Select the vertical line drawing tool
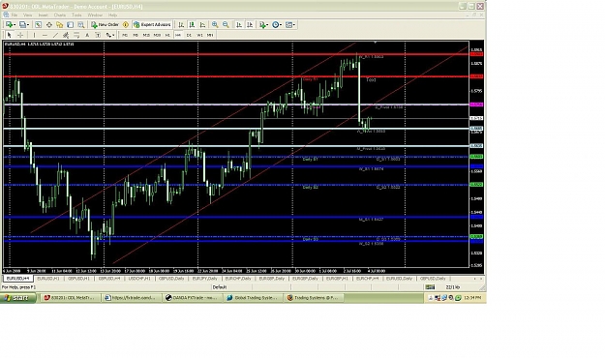The width and height of the screenshot is (605, 358). click(x=34, y=35)
